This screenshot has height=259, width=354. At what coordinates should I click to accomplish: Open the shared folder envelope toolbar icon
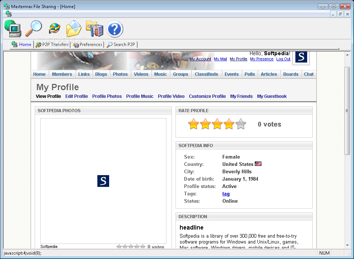[x=74, y=28]
